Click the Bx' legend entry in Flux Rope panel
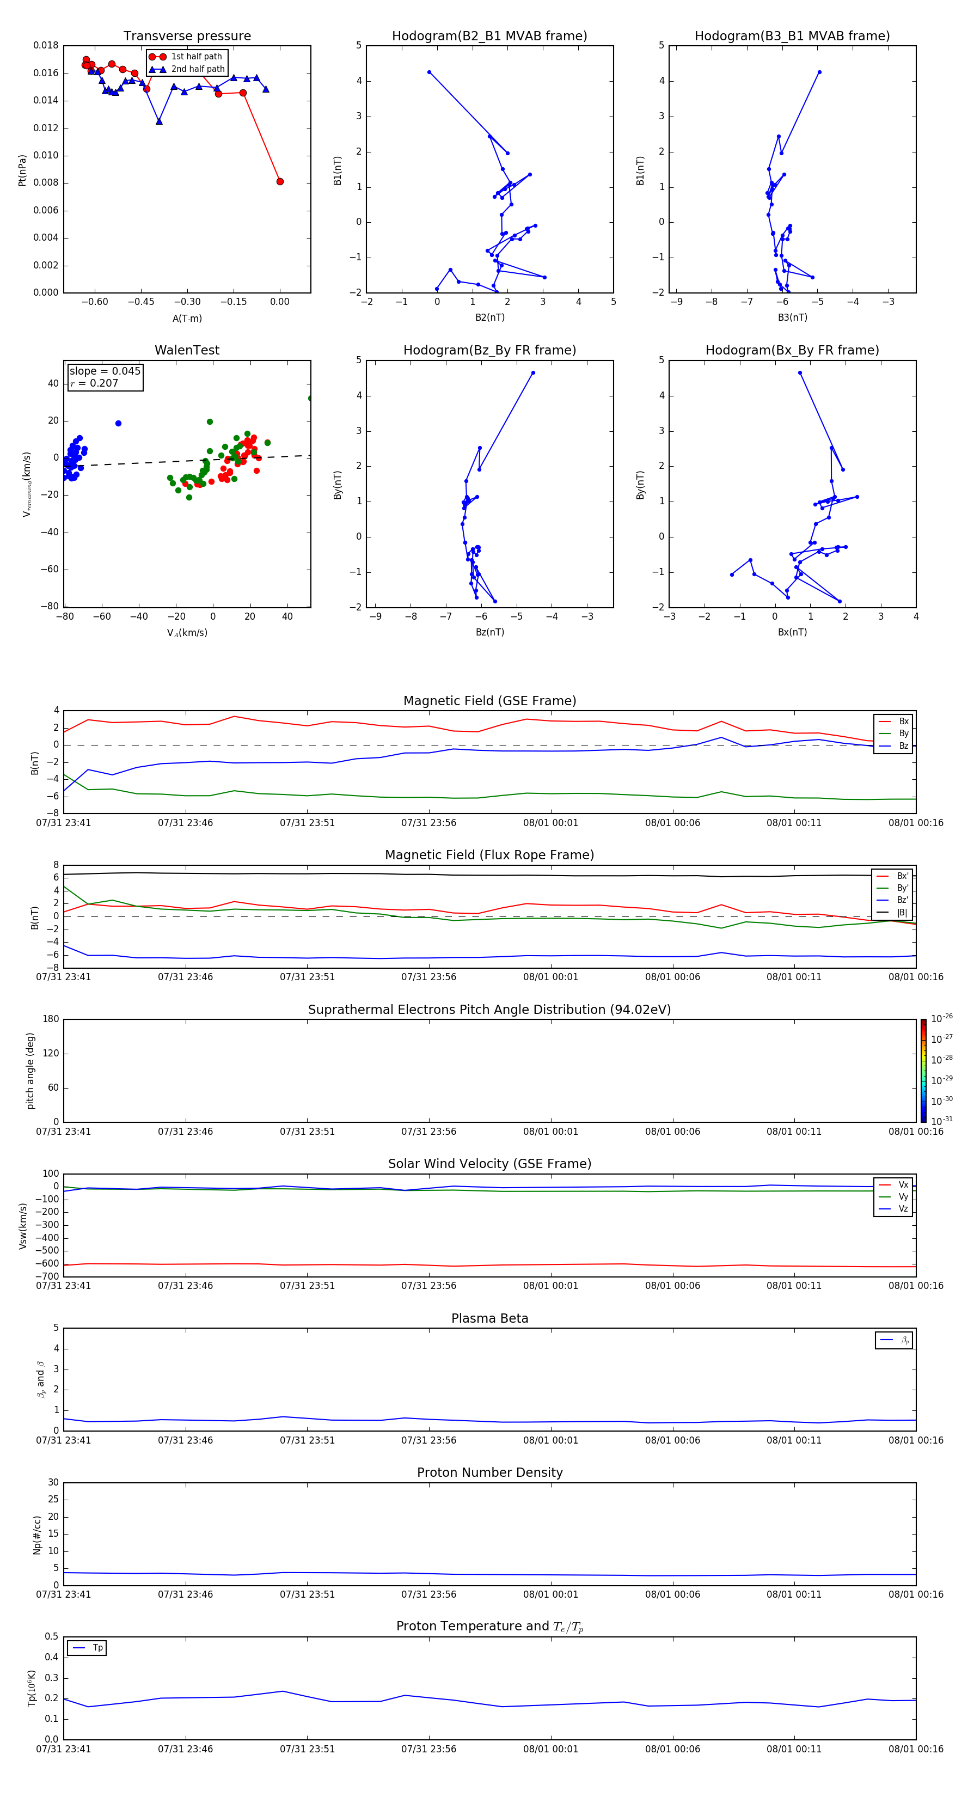Image resolution: width=980 pixels, height=1797 pixels. tap(893, 876)
